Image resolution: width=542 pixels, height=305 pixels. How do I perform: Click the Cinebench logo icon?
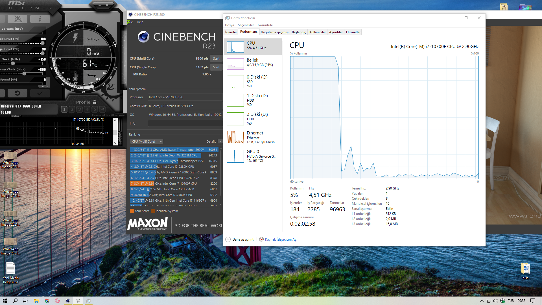pos(143,37)
